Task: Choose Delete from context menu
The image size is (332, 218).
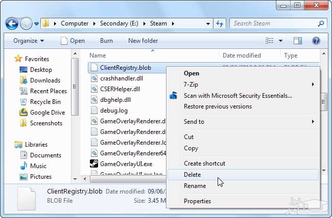Action: click(x=243, y=175)
